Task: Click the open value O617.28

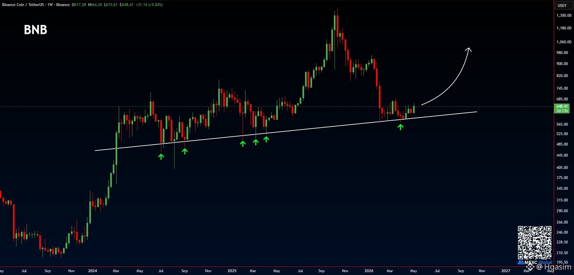Action: pos(79,5)
